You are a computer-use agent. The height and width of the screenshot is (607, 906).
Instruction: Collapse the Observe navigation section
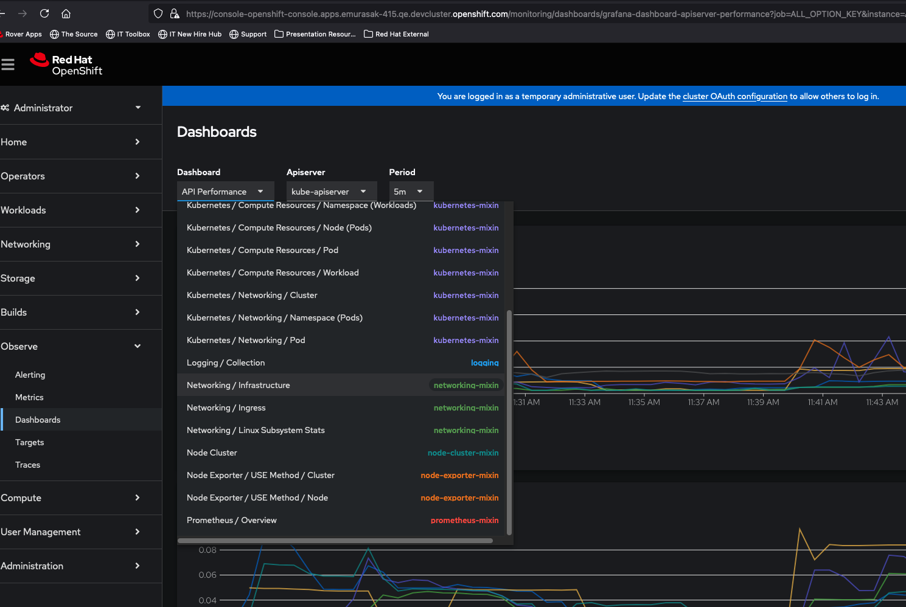71,346
